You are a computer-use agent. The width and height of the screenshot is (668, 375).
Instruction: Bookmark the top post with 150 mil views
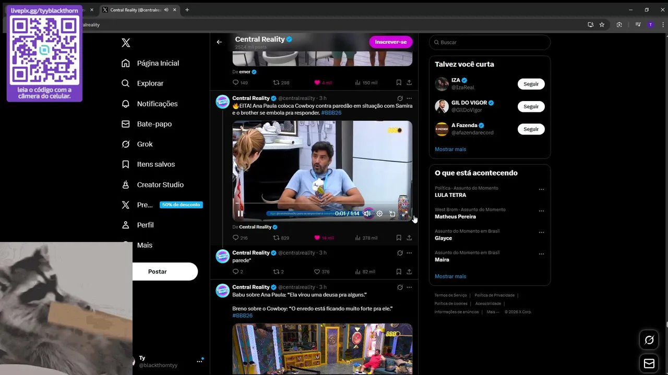pyautogui.click(x=399, y=82)
